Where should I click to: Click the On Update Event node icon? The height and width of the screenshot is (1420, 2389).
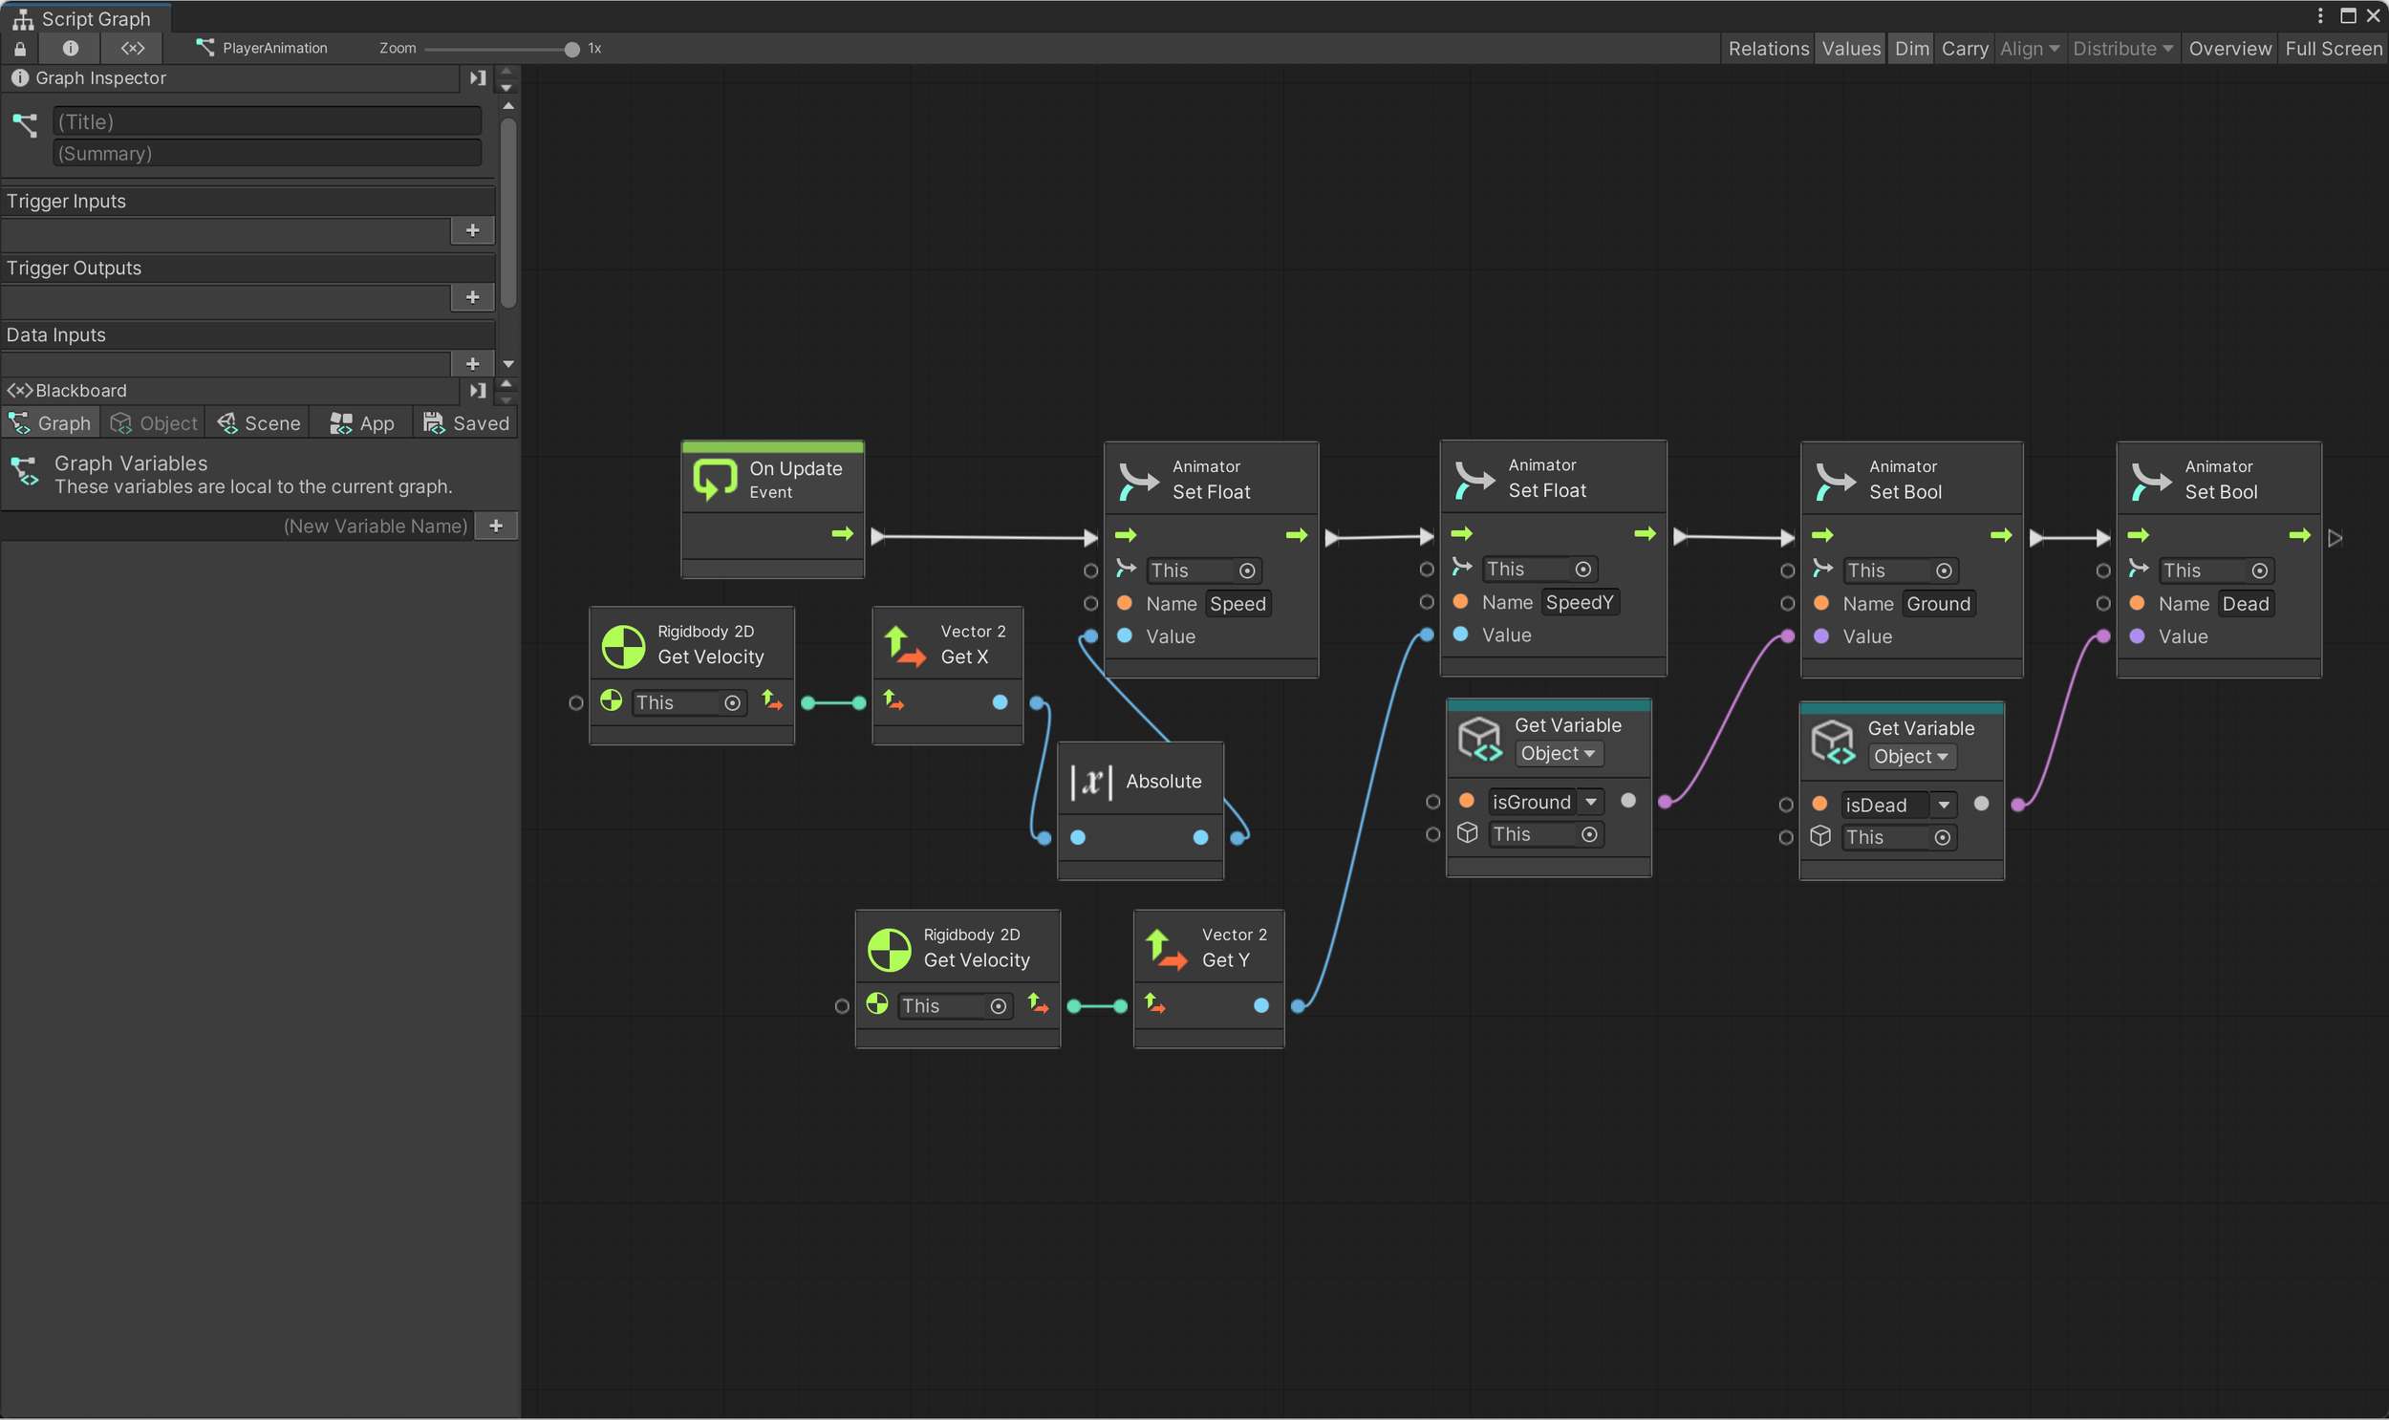click(x=715, y=480)
